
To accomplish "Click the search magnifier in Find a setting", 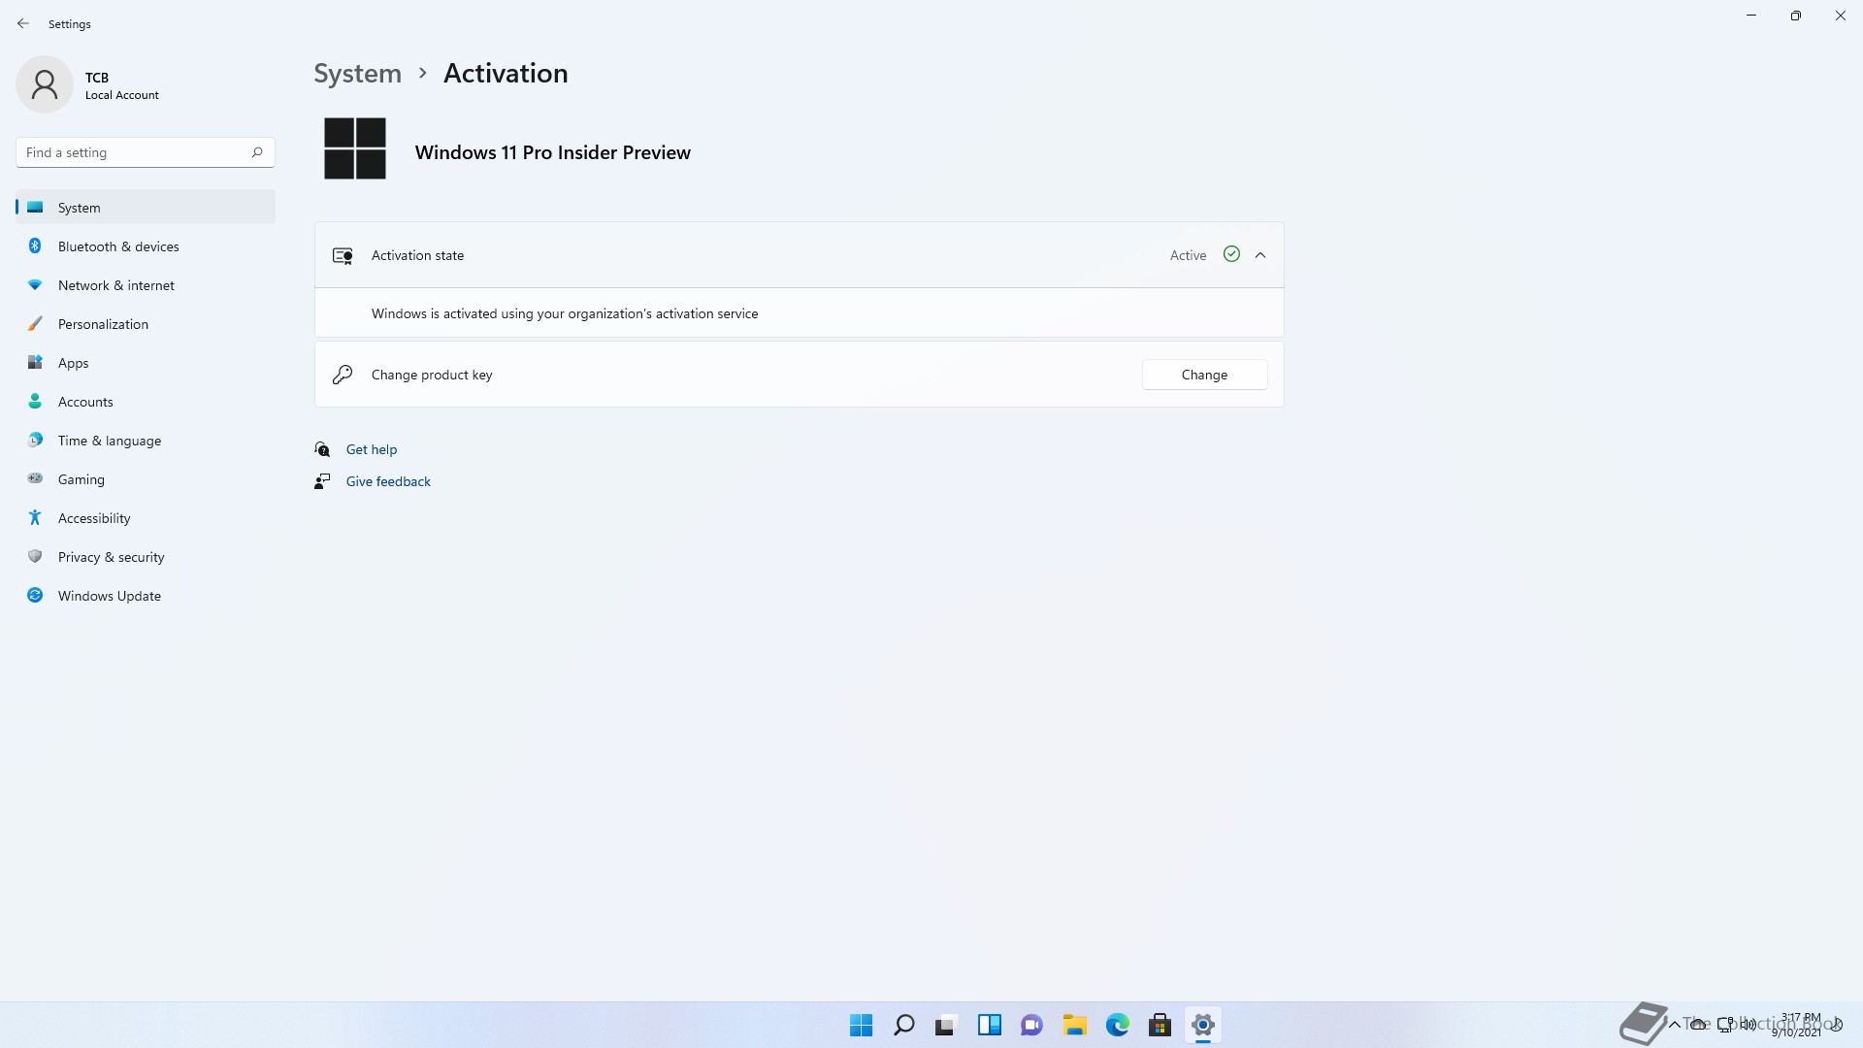I will click(257, 152).
